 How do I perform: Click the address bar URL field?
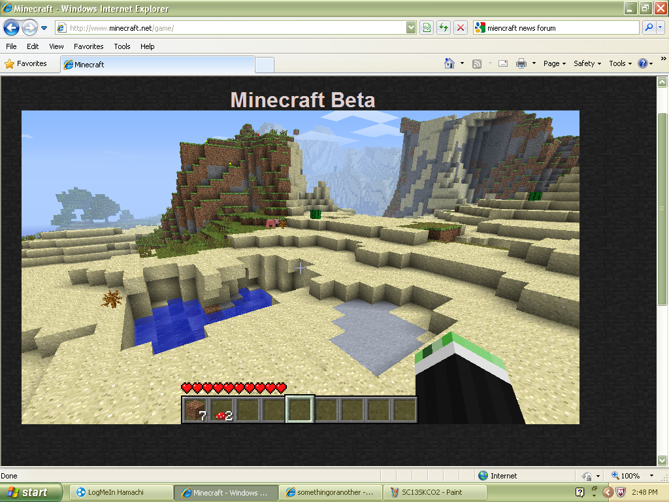coord(231,28)
